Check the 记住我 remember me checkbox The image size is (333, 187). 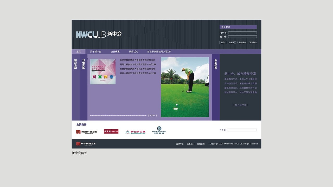[x=235, y=42]
